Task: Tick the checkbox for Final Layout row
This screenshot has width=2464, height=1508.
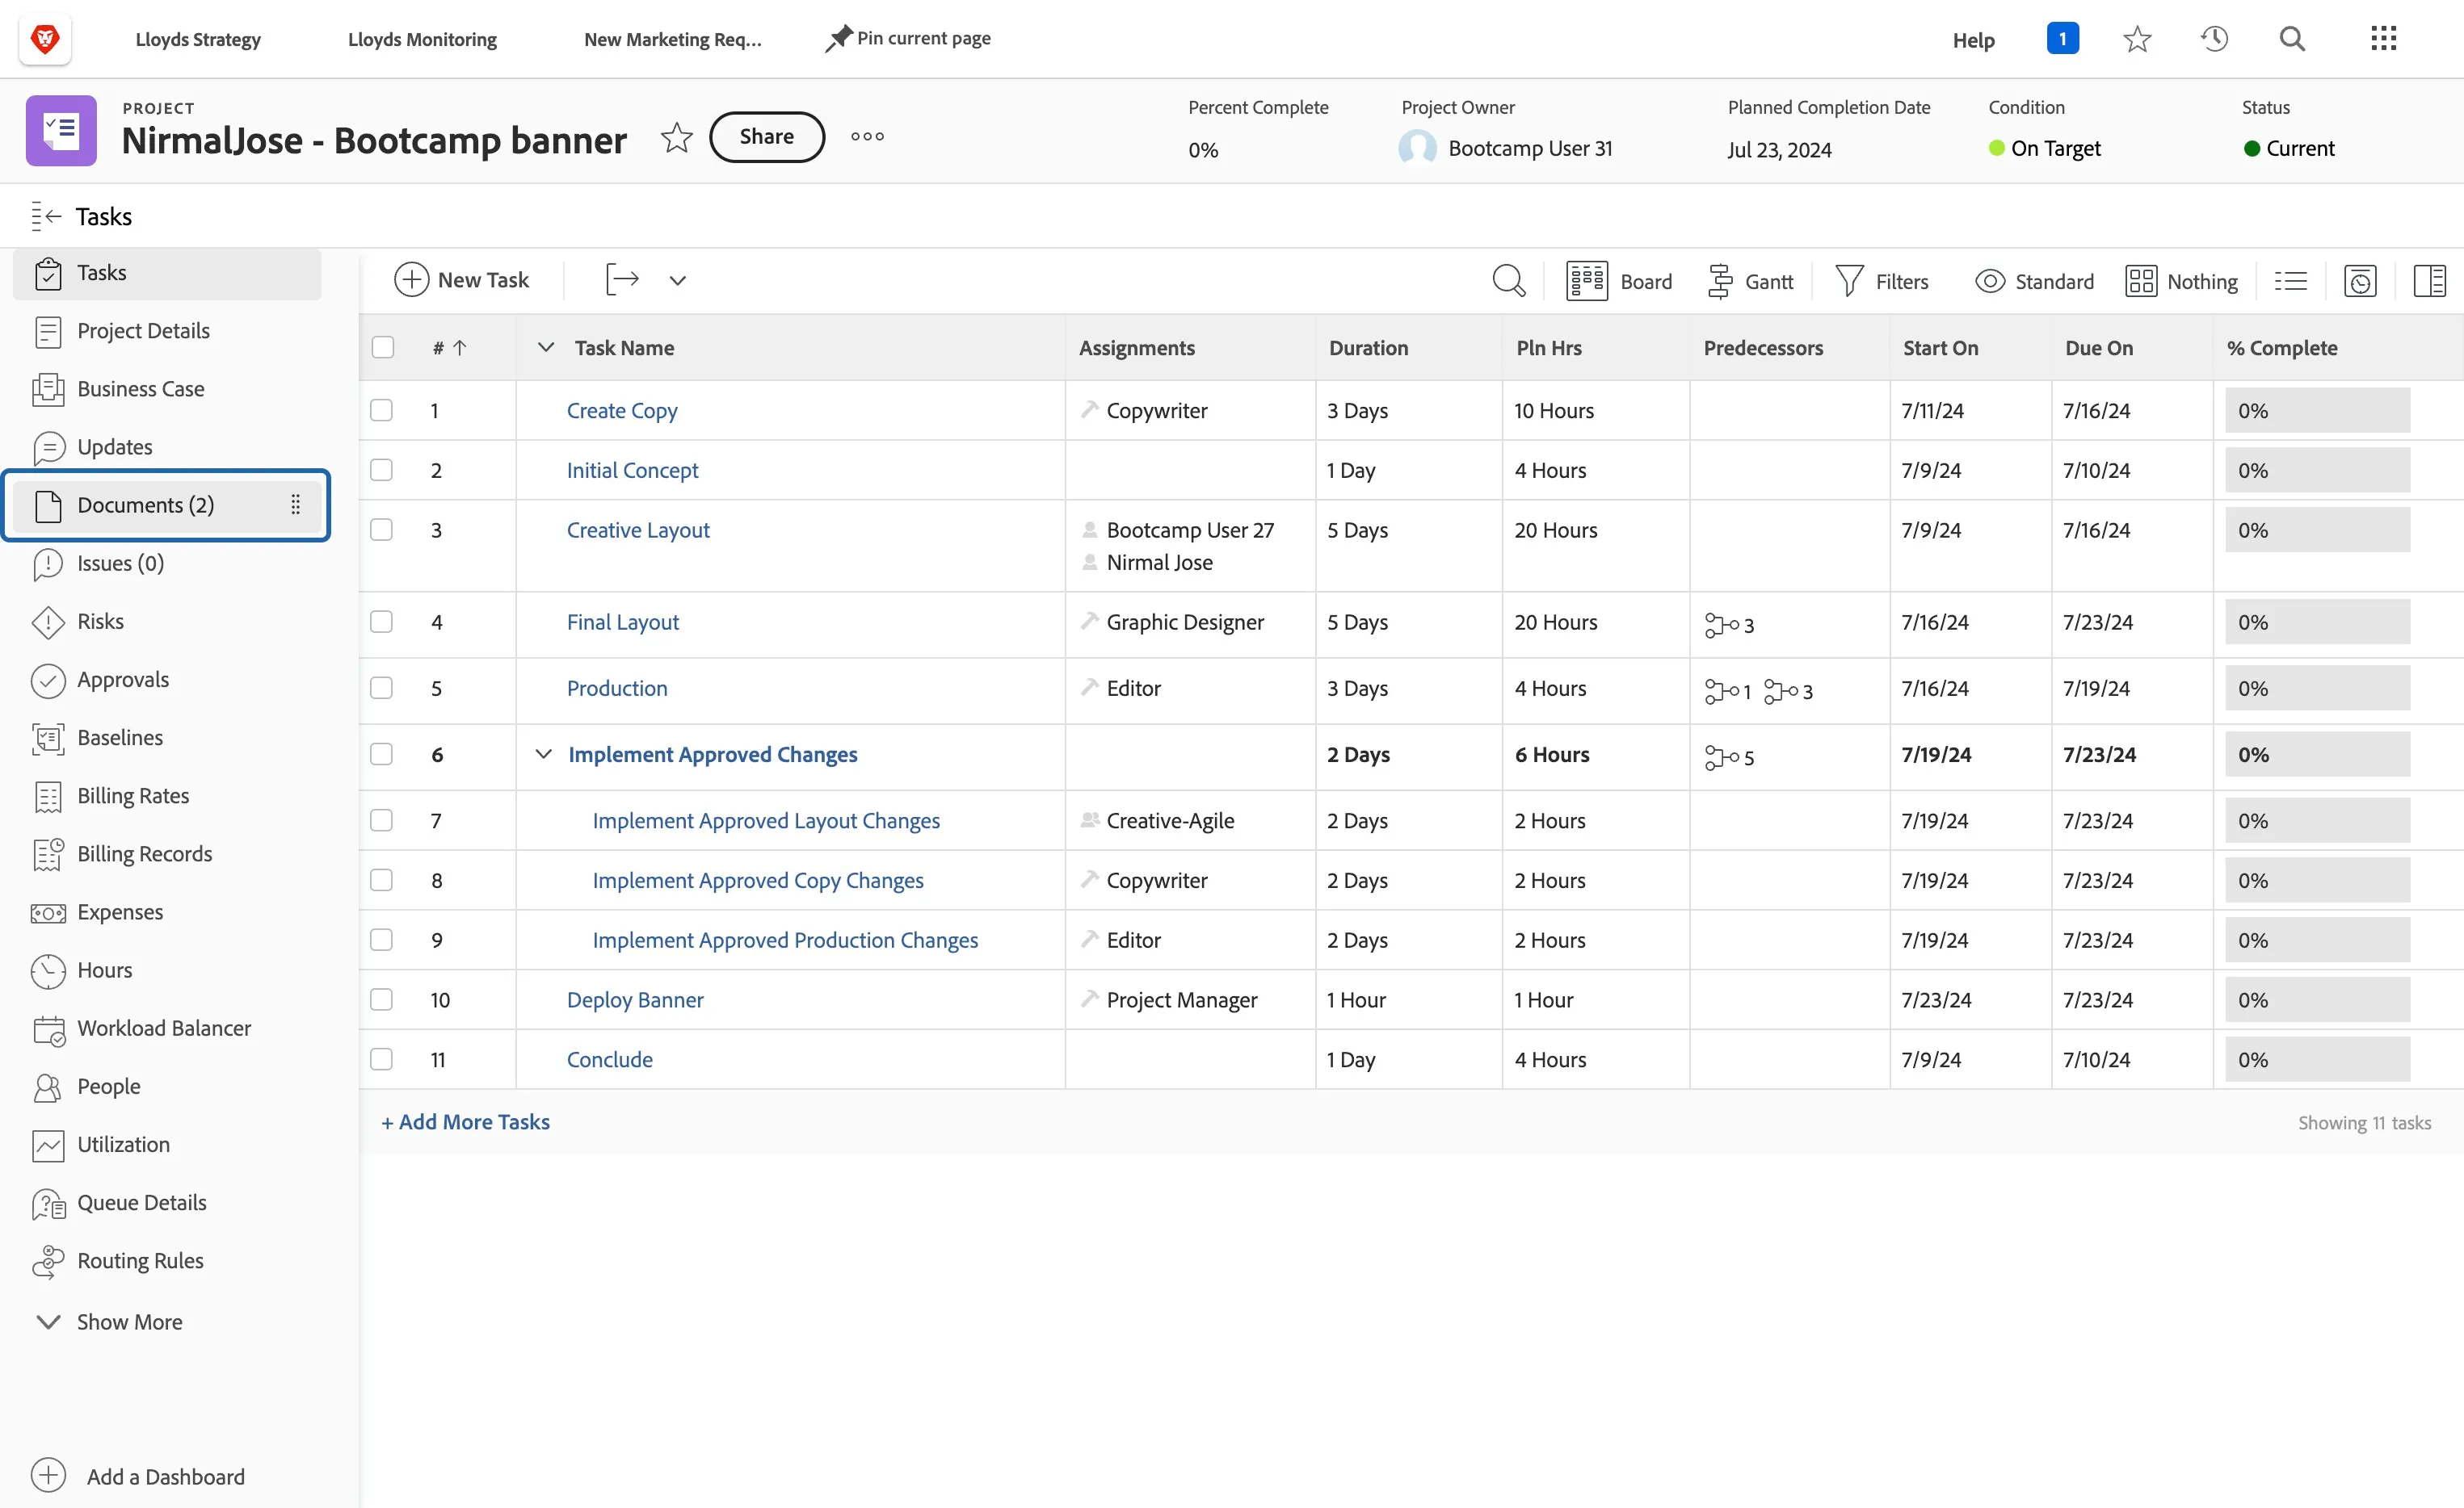Action: coord(382,622)
